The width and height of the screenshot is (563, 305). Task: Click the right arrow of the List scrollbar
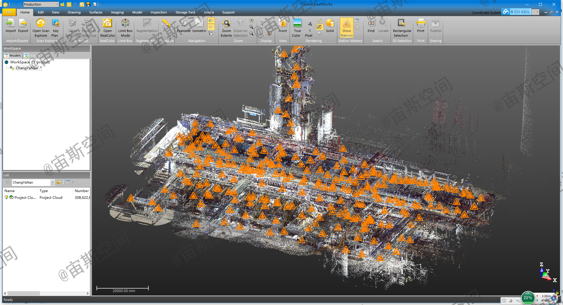(87, 293)
